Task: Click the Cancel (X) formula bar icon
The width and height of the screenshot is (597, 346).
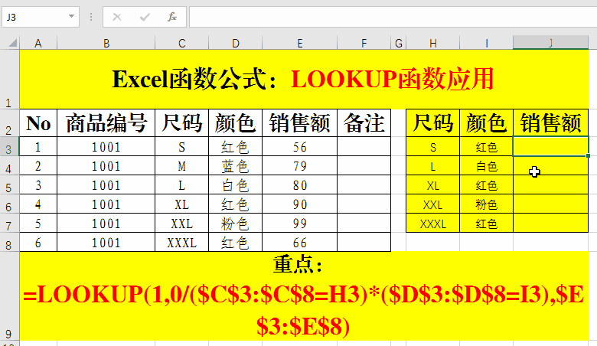Action: pos(117,17)
